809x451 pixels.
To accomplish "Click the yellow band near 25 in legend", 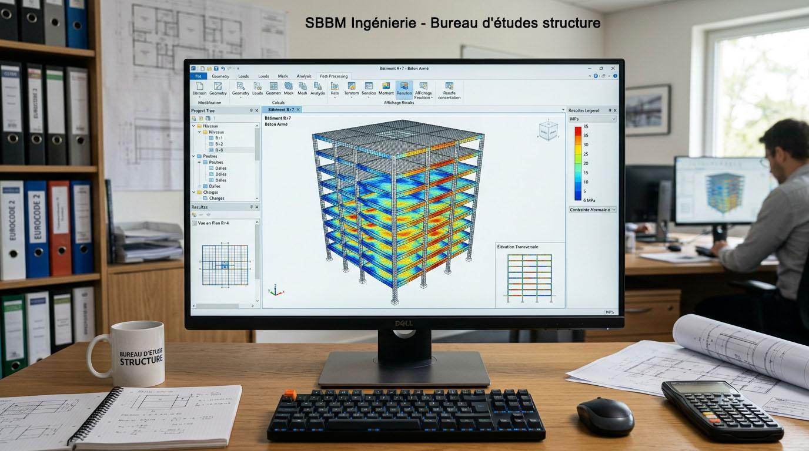I will coord(578,149).
